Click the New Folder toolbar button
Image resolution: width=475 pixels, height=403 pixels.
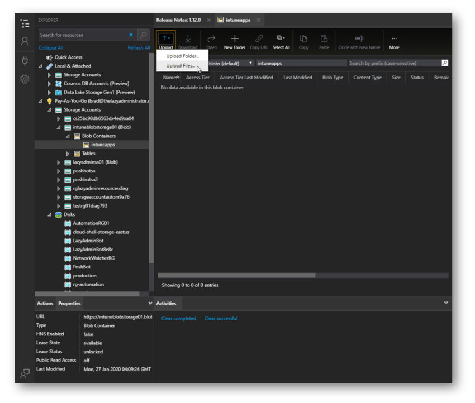click(x=235, y=41)
